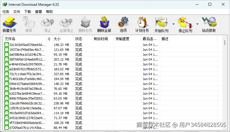This screenshot has height=132, width=230.
Task: Select file icon of 72c7c119a67f3c3e394...
Action: click(6, 74)
